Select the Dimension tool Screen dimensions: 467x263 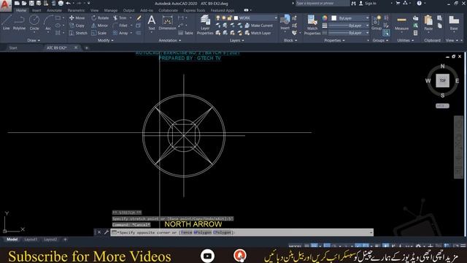[x=167, y=23]
